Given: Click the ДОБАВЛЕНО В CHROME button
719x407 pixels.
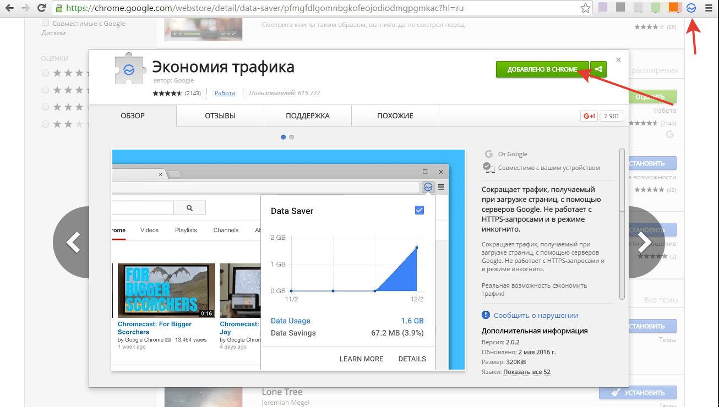Looking at the screenshot, I should point(542,69).
